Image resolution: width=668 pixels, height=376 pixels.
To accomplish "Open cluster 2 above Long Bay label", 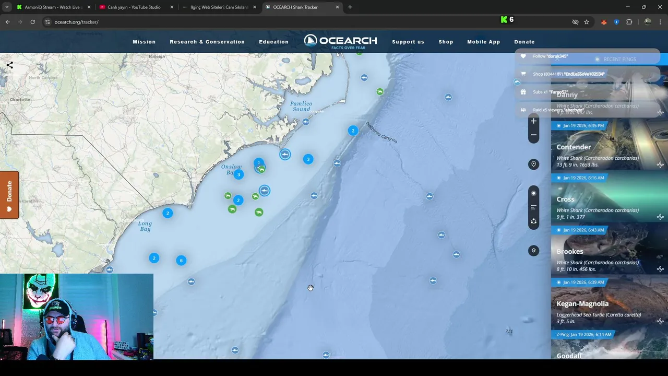I will [168, 213].
